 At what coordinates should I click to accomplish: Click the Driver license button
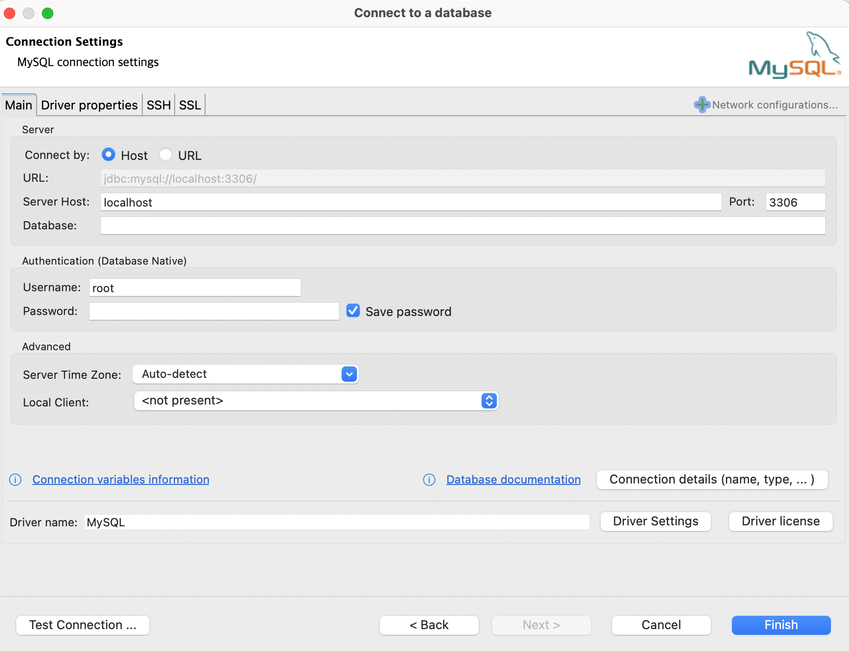pyautogui.click(x=781, y=522)
